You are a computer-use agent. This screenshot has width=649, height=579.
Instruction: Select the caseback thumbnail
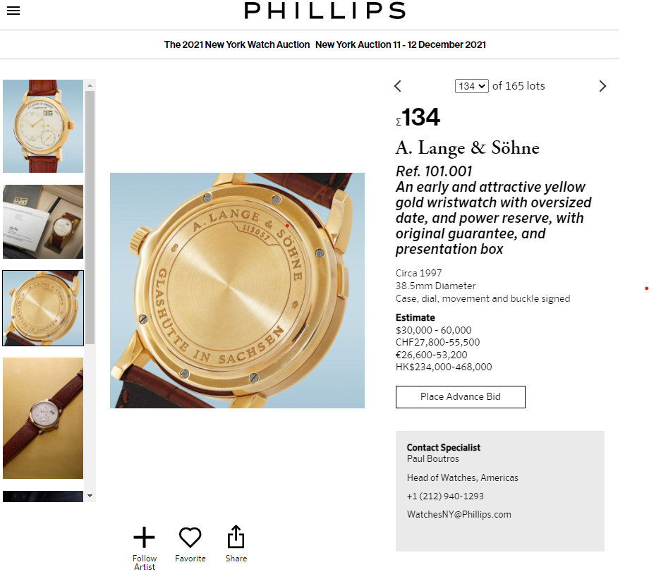pos(43,307)
